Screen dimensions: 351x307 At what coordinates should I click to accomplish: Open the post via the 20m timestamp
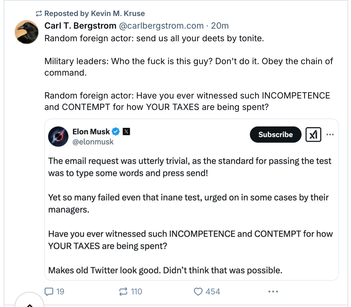tap(220, 26)
